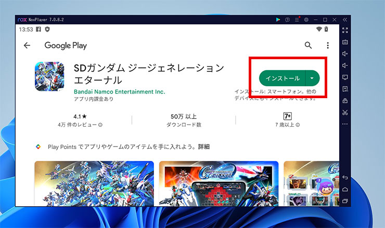Open the Google Play three-dot overflow menu
385x228 pixels.
coord(328,45)
